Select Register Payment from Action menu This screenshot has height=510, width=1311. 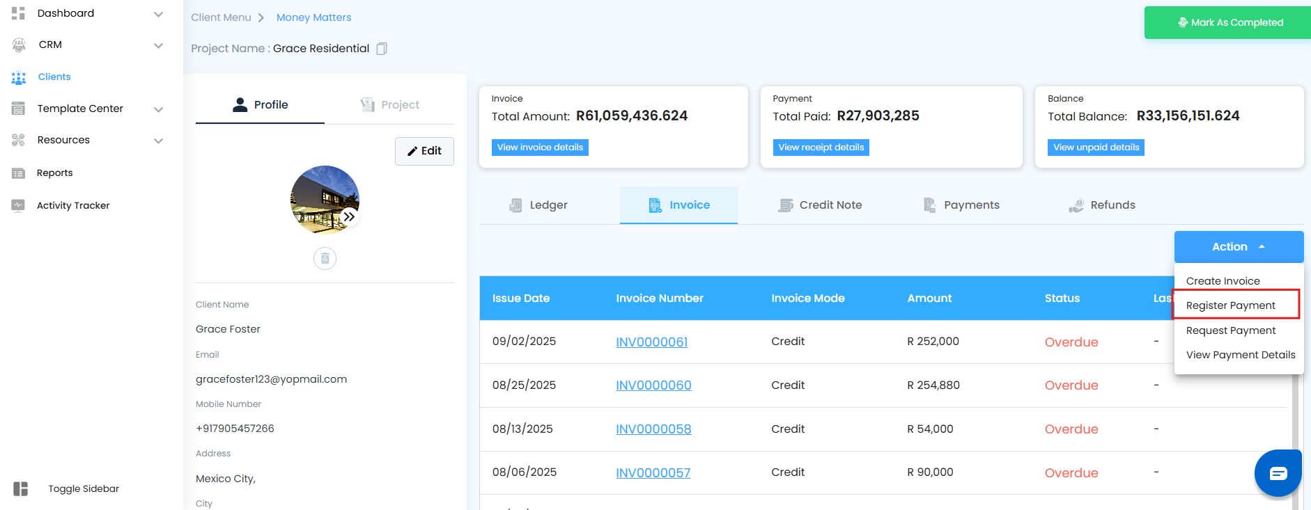[x=1231, y=305]
